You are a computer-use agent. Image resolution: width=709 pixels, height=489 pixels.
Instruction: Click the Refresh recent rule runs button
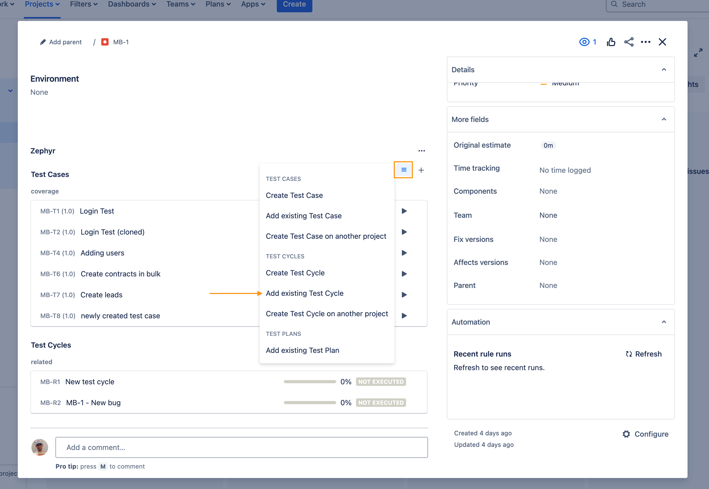pos(644,354)
